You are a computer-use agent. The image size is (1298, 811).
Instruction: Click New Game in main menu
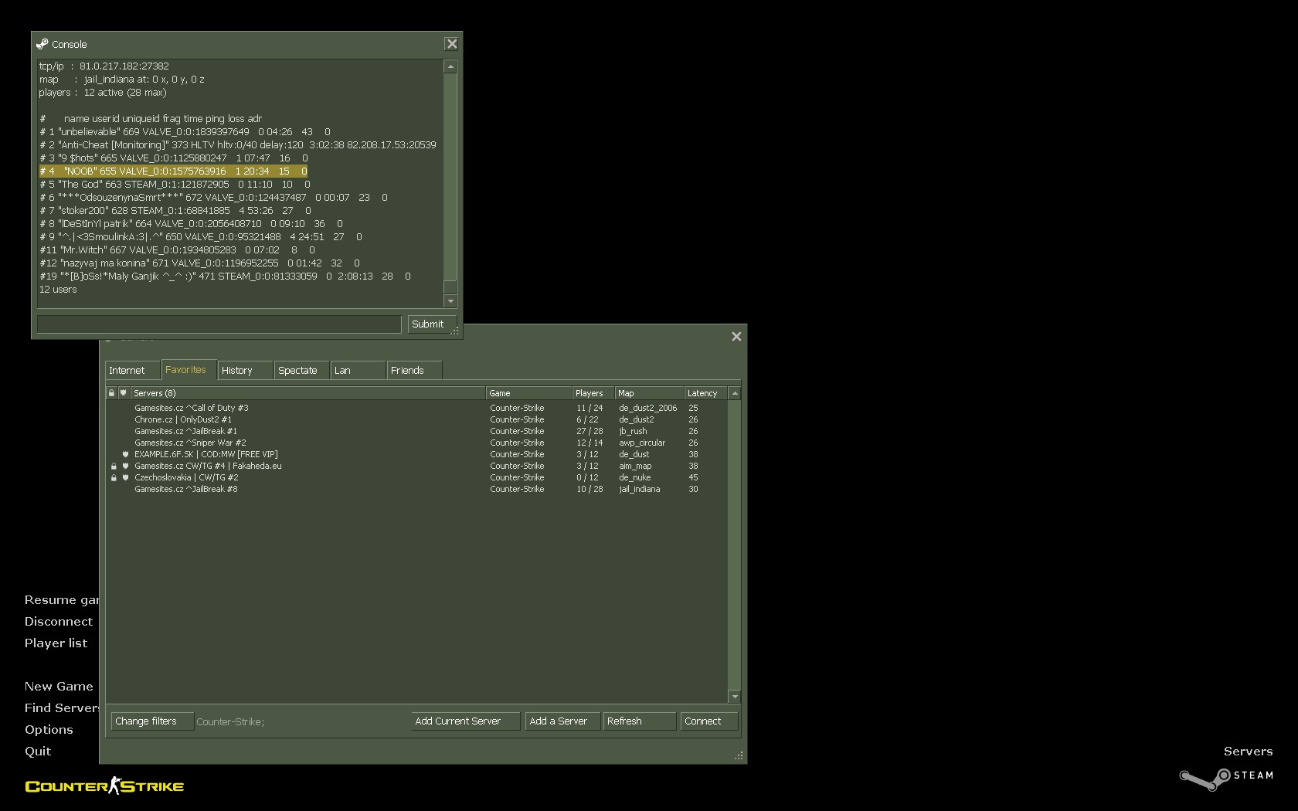coord(59,687)
